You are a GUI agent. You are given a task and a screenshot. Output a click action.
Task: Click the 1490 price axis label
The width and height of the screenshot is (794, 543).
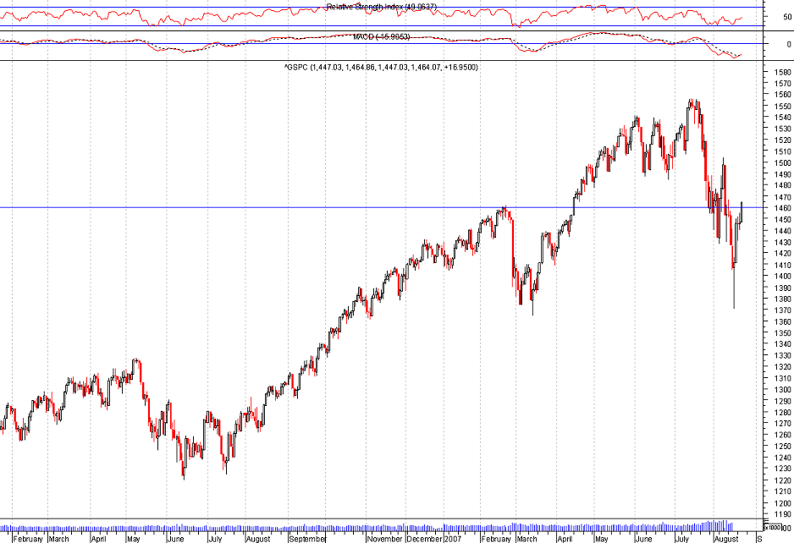783,174
